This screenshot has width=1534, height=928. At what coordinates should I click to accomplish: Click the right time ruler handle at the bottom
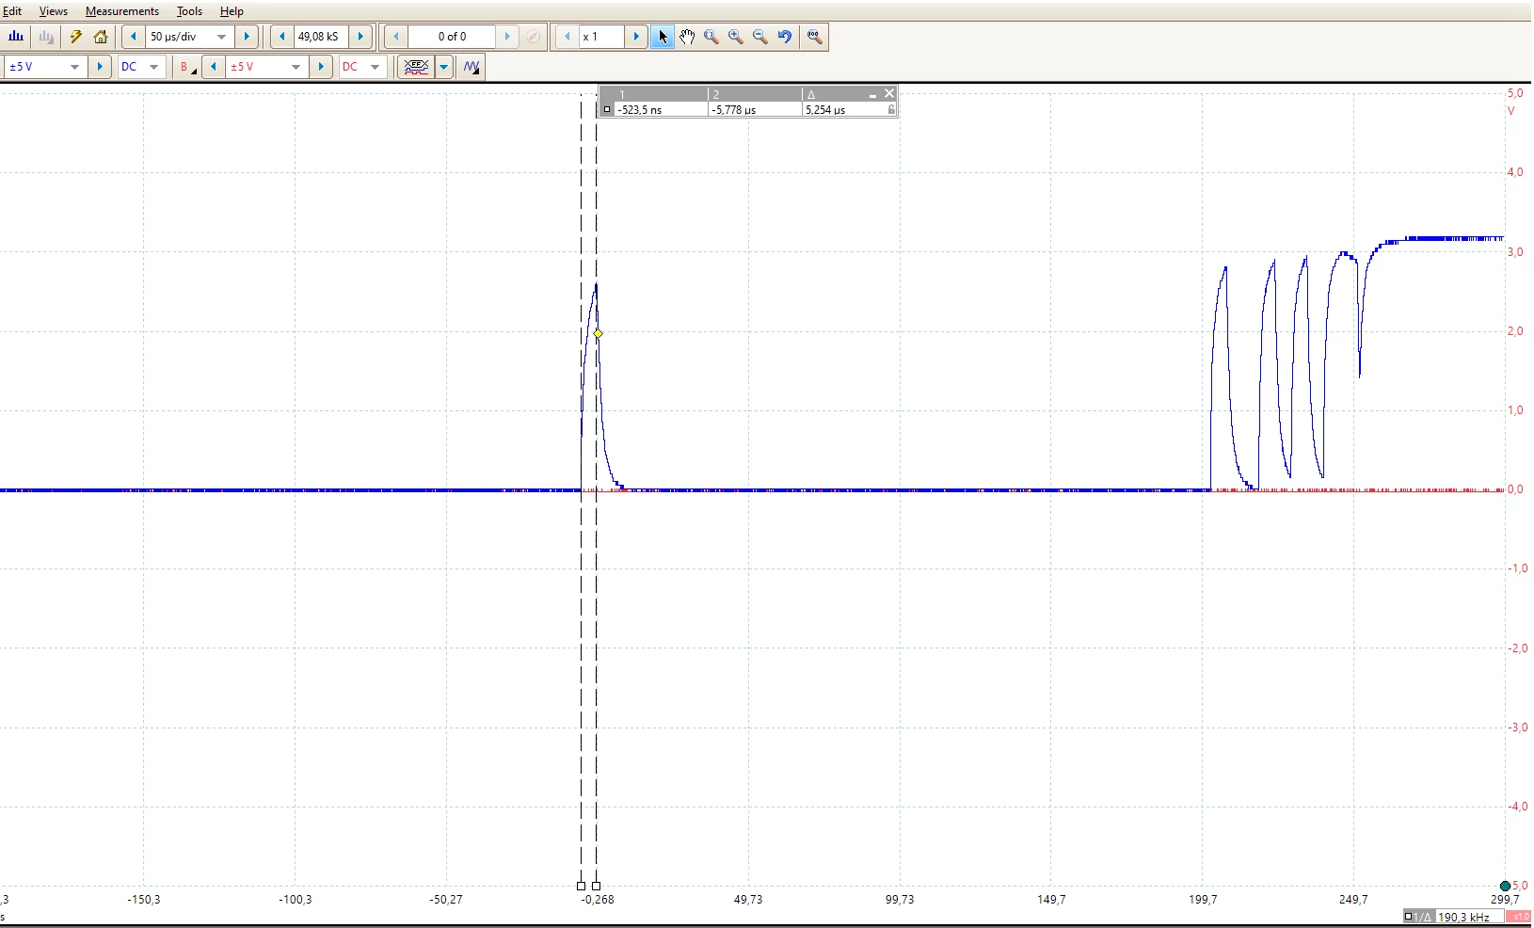tap(596, 886)
